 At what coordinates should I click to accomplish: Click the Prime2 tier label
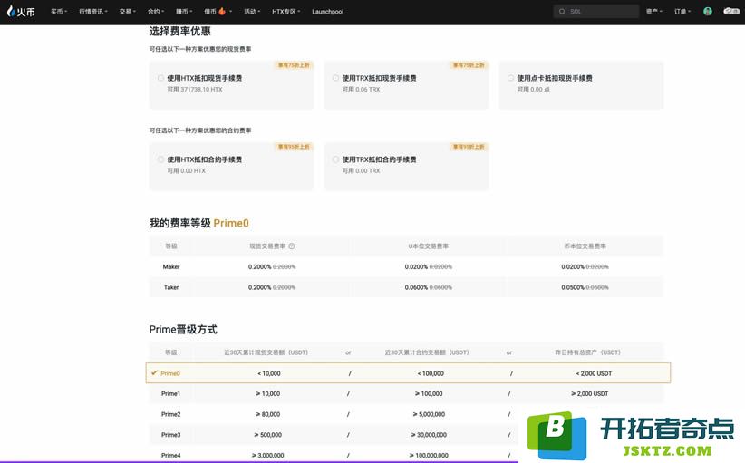pos(170,414)
